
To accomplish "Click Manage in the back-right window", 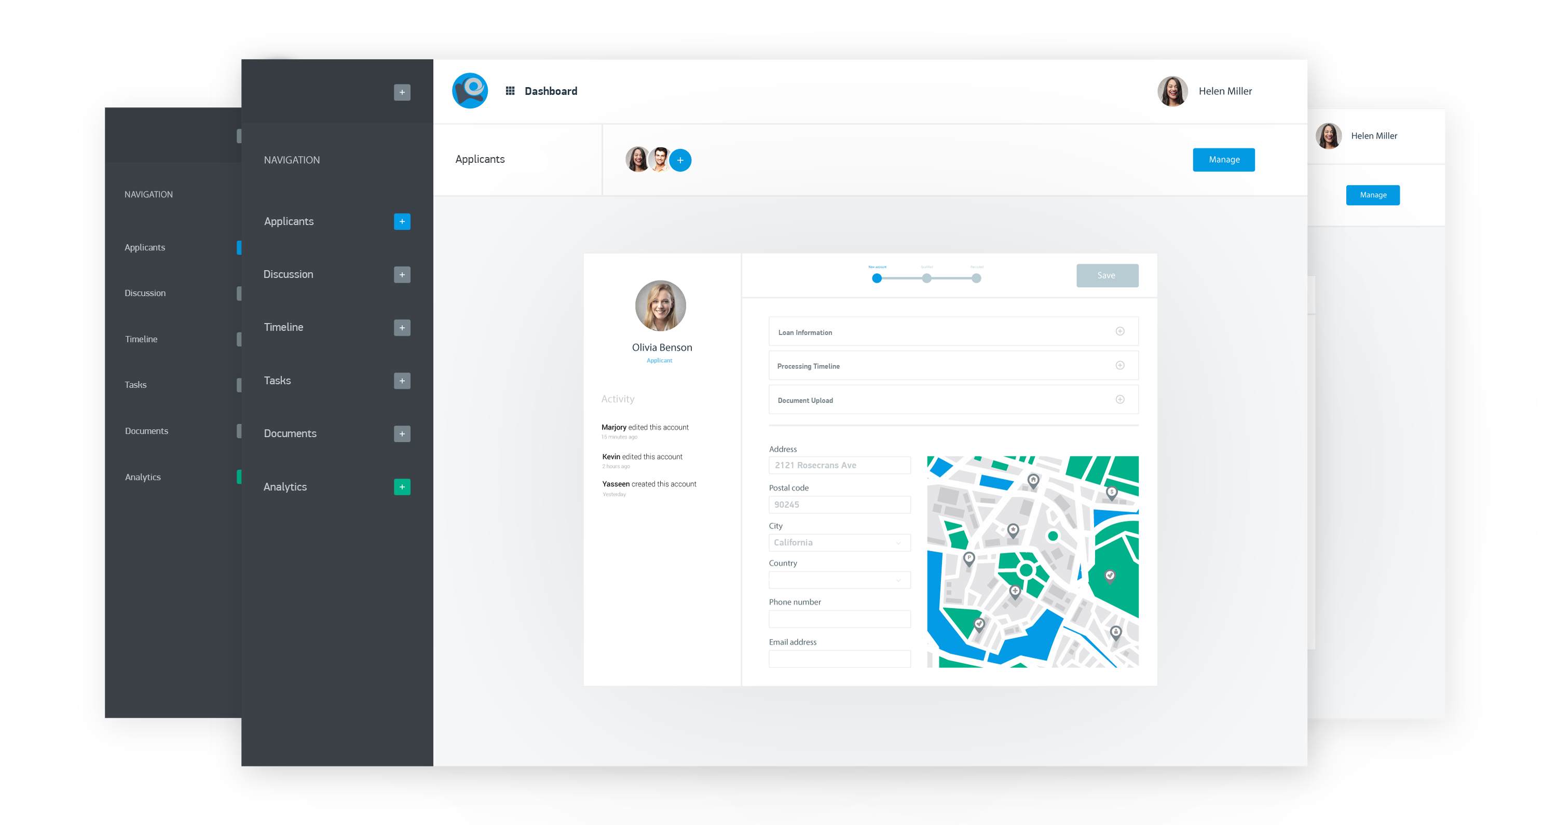I will point(1373,195).
